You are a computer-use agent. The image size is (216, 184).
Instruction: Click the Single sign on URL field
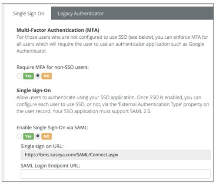tap(116, 154)
